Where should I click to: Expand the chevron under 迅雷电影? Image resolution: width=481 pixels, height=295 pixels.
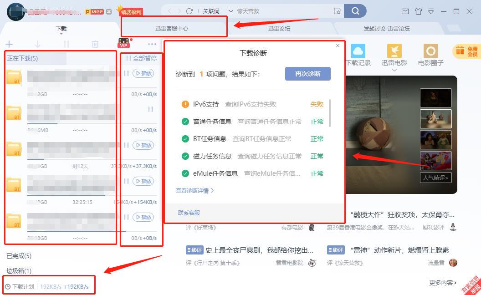pos(394,70)
